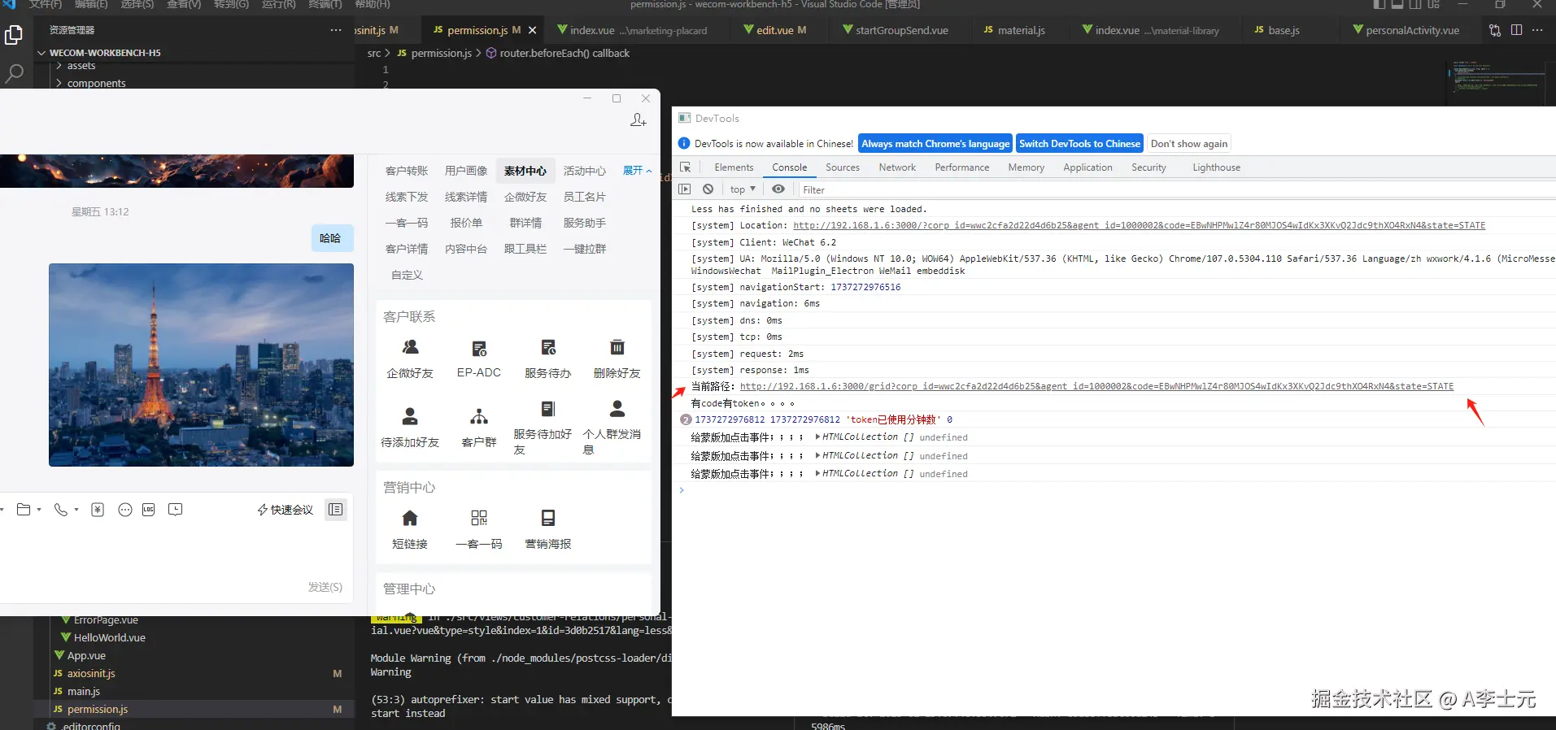The height and width of the screenshot is (730, 1556).
Task: Clear console with the ban icon
Action: [x=708, y=189]
